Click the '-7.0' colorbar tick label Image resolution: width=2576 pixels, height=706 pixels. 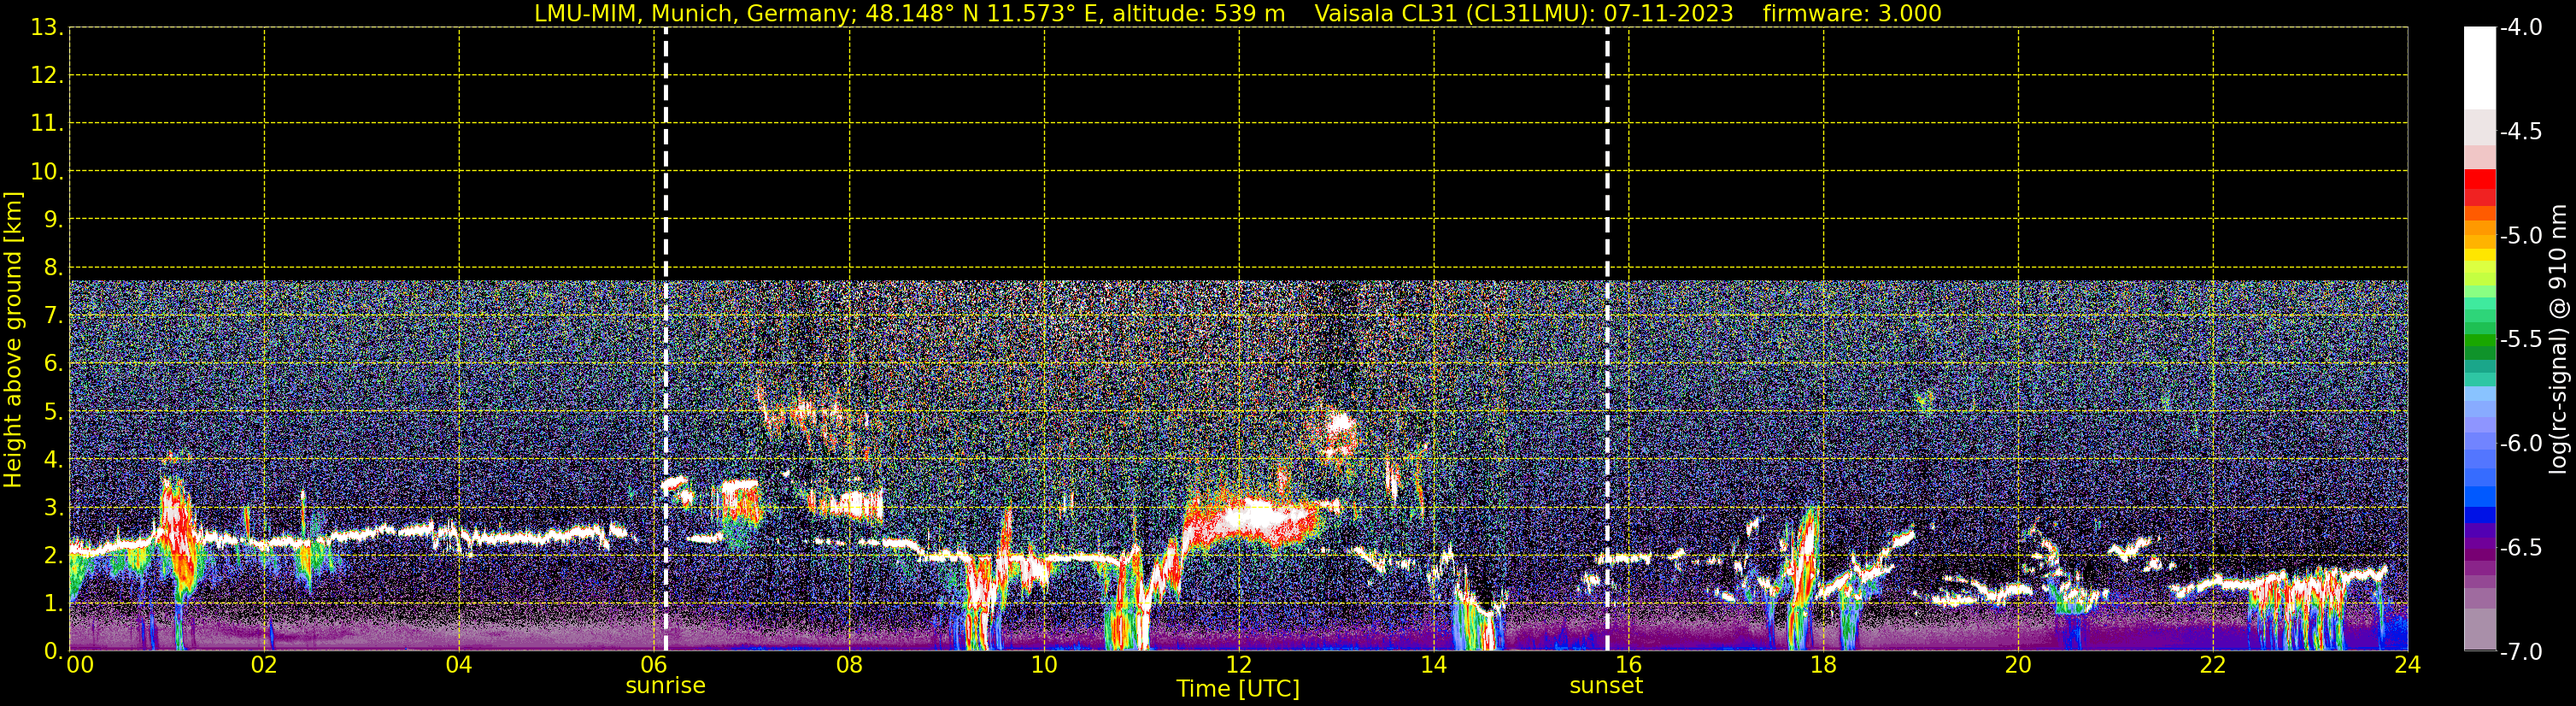pos(2520,651)
